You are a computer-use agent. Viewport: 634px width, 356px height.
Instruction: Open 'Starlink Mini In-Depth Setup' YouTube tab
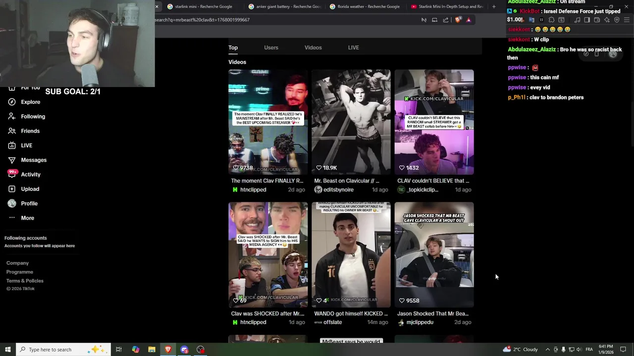(x=447, y=6)
